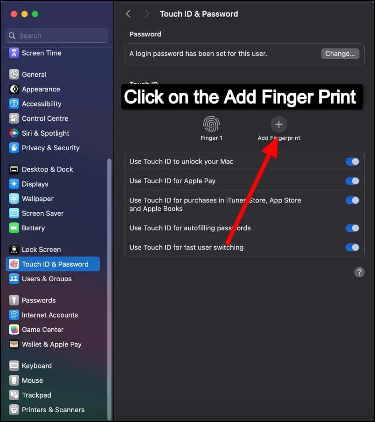
Task: Click the Screen Saver icon
Action: [x=14, y=213]
